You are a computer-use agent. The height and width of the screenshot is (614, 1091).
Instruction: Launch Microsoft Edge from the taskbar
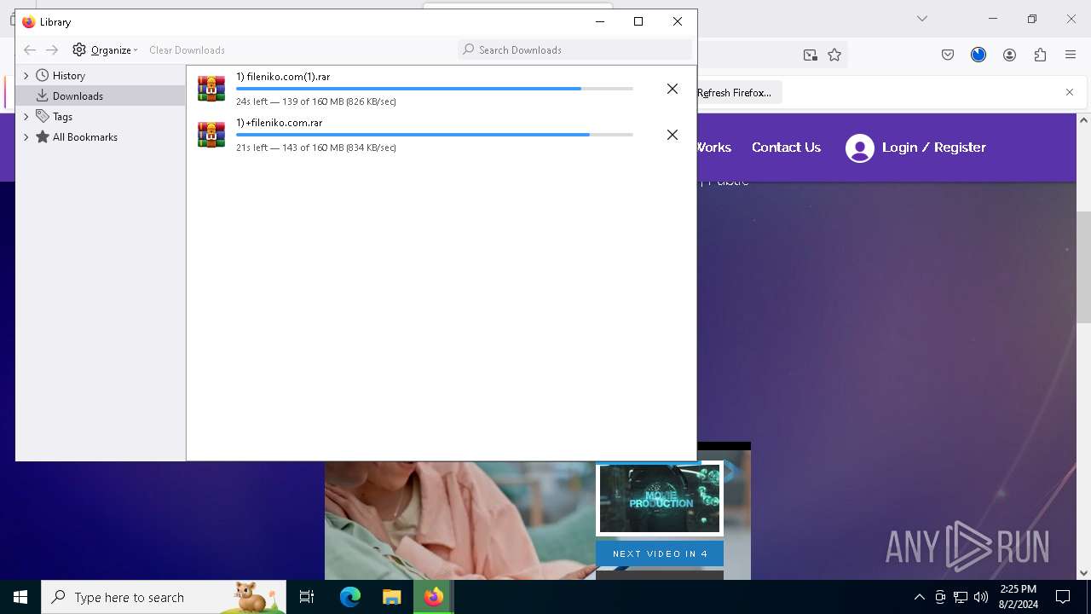tap(350, 597)
